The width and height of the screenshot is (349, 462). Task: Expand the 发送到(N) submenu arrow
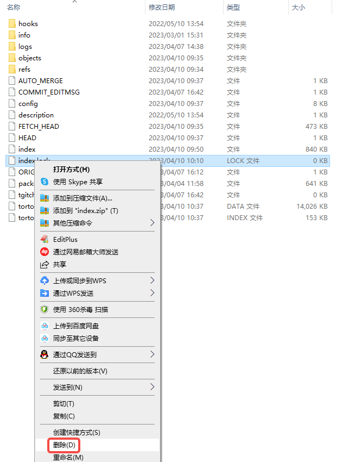tap(152, 387)
